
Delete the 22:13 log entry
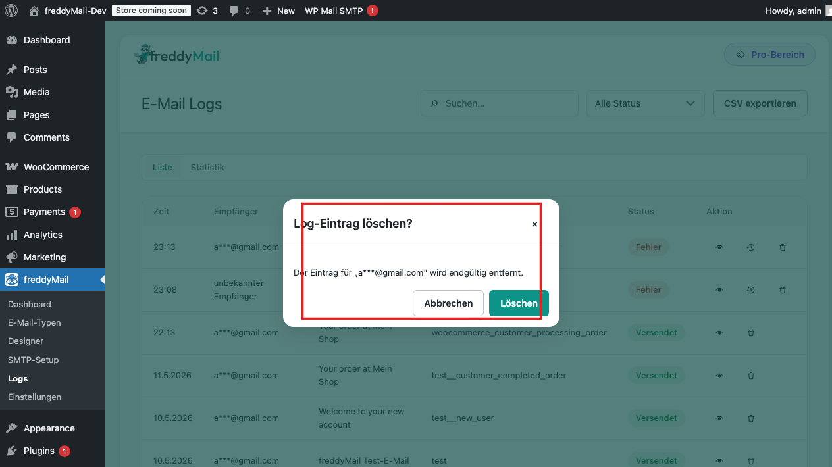[x=751, y=333]
